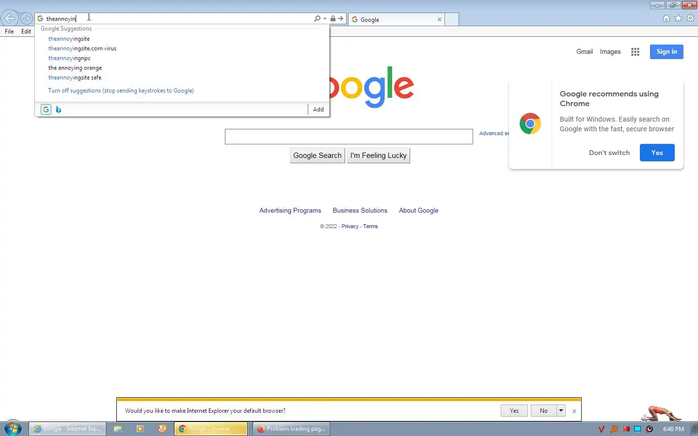
Task: Switch to Google Chrome taskbar item
Action: point(211,429)
